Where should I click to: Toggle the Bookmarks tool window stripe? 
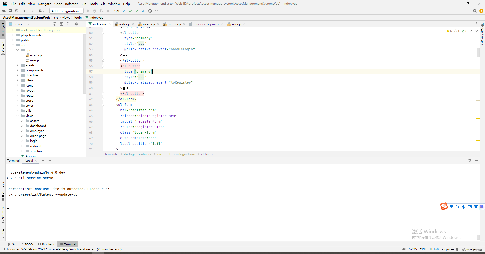pos(3,191)
